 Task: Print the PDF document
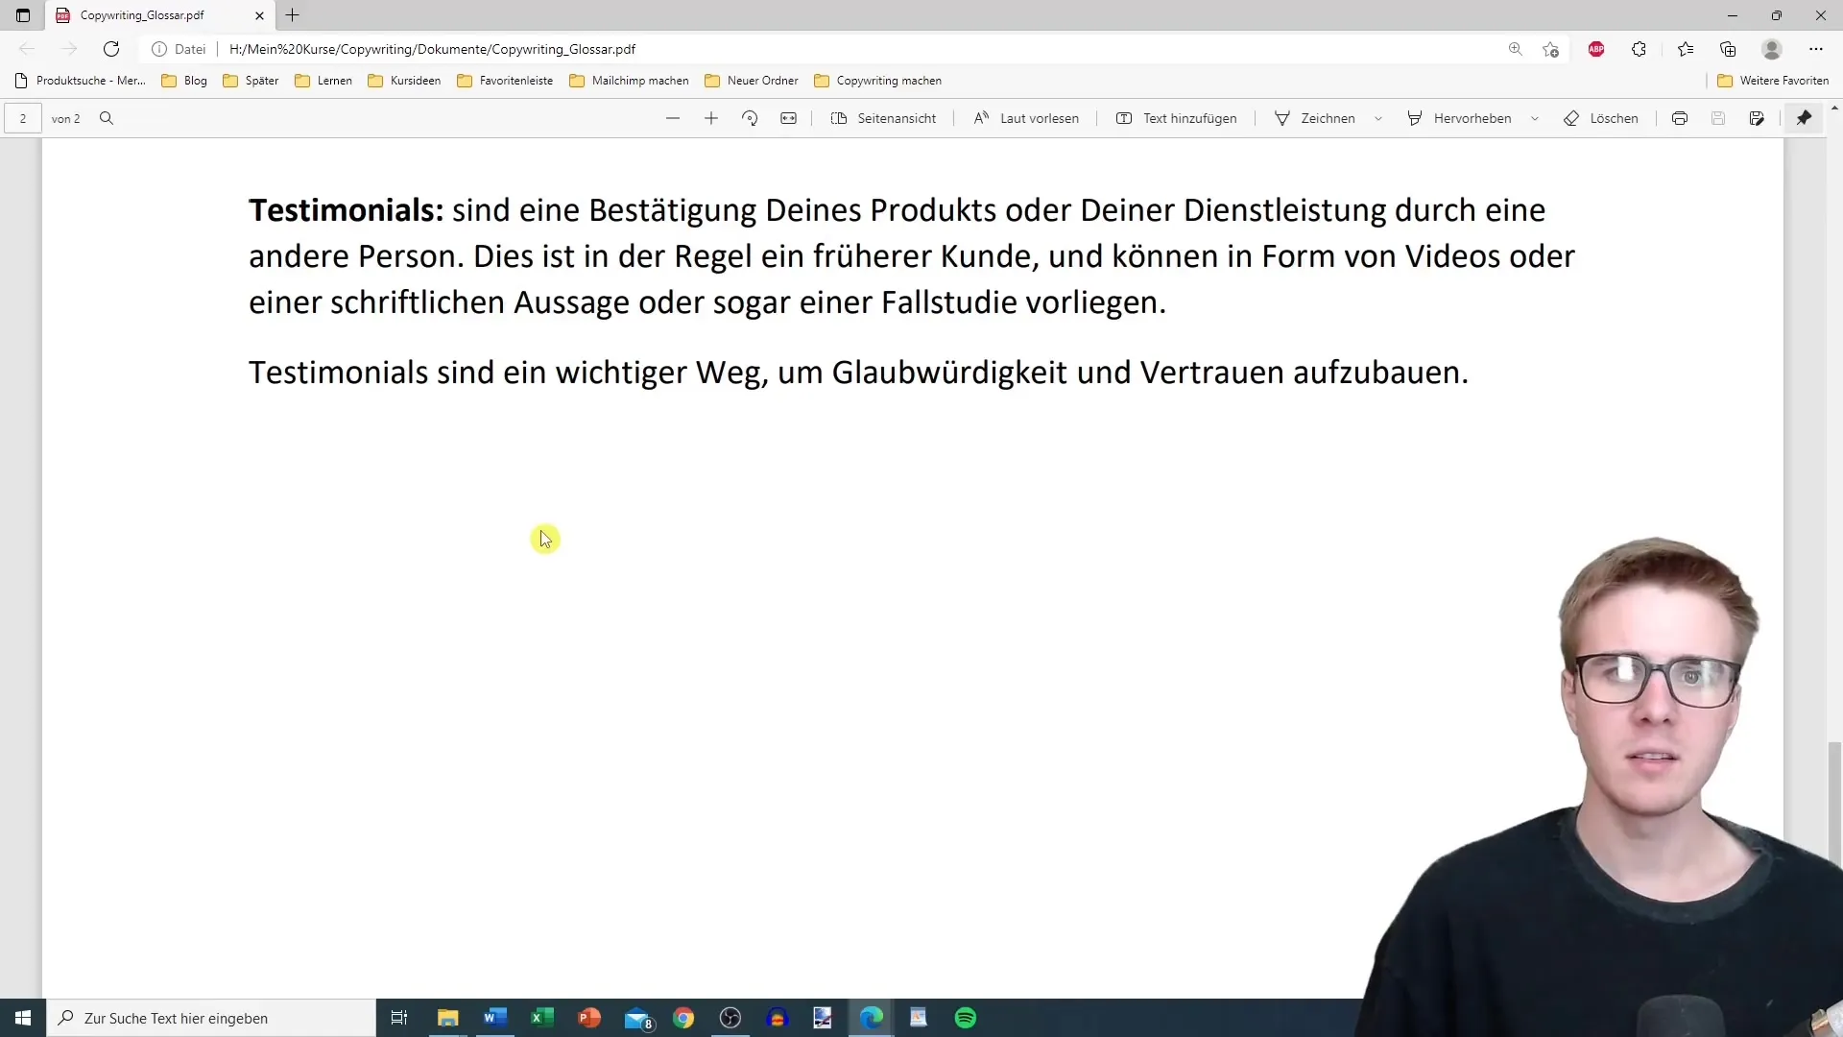pyautogui.click(x=1680, y=118)
